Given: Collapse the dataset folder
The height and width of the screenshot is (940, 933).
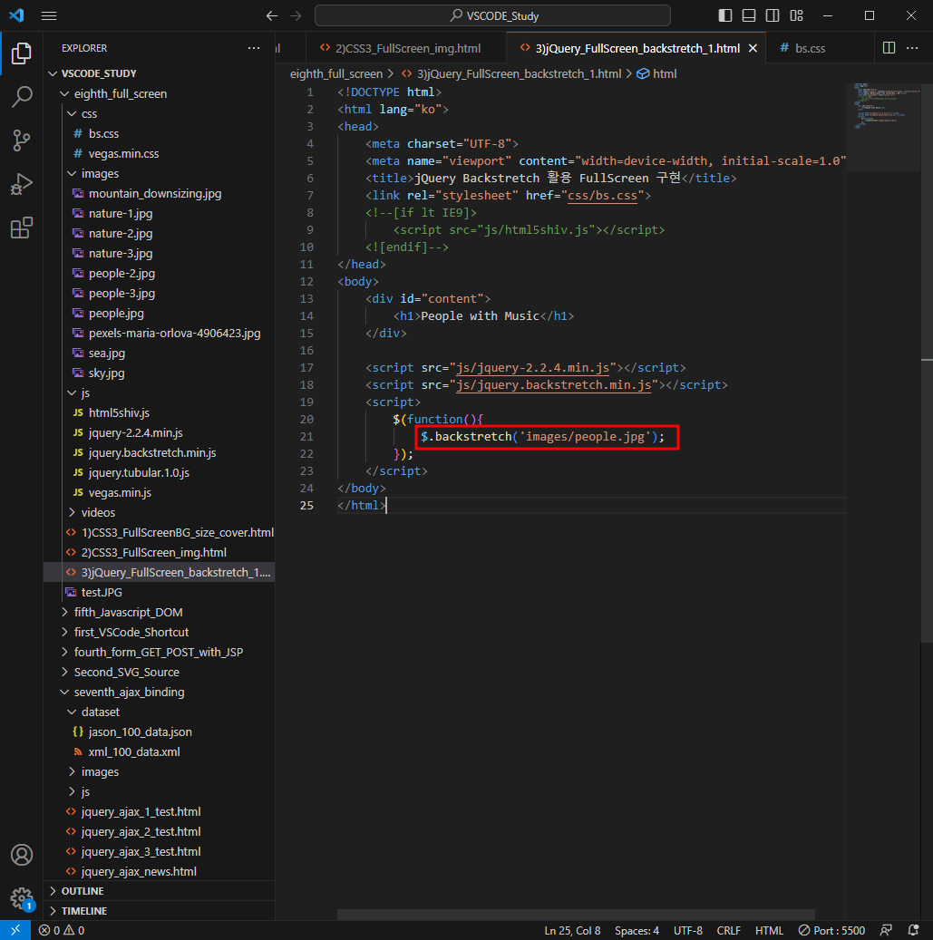Looking at the screenshot, I should pos(160,712).
